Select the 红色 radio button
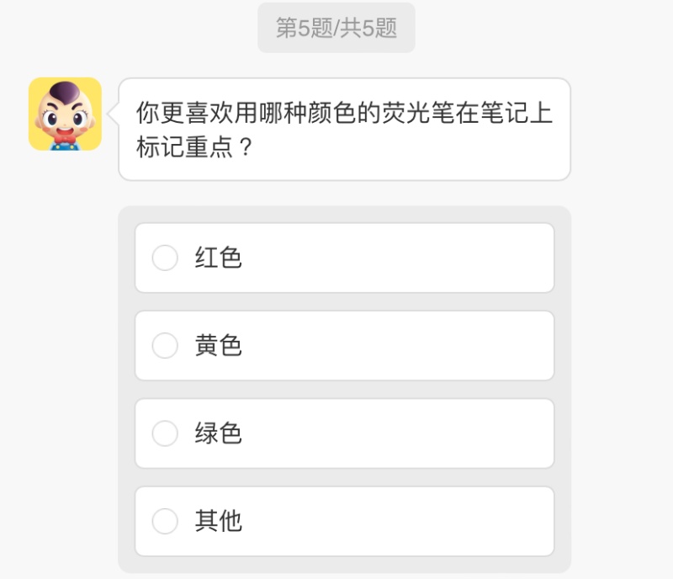The height and width of the screenshot is (579, 673). tap(165, 258)
